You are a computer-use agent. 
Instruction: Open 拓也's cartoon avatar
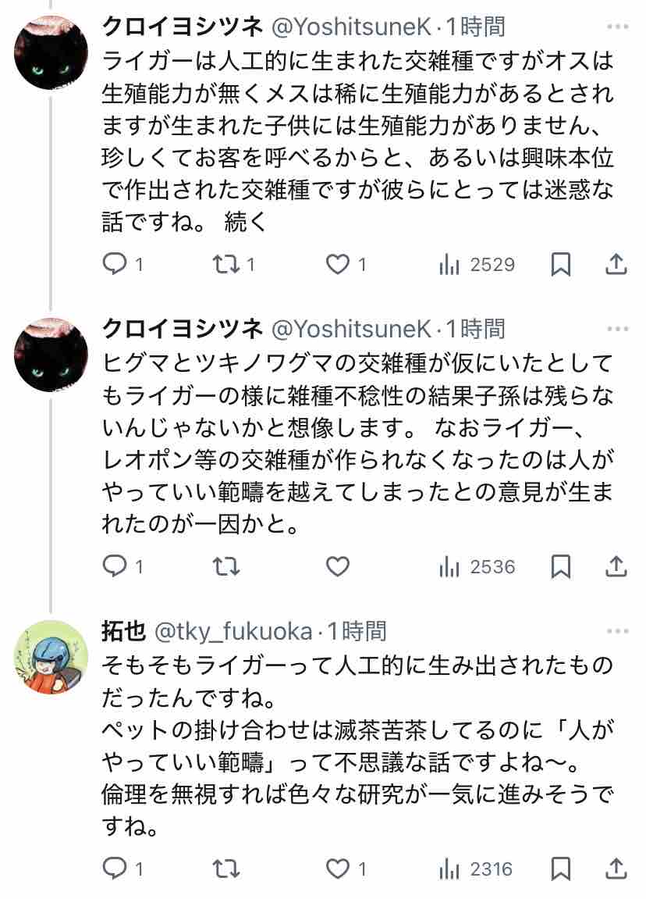[x=51, y=657]
